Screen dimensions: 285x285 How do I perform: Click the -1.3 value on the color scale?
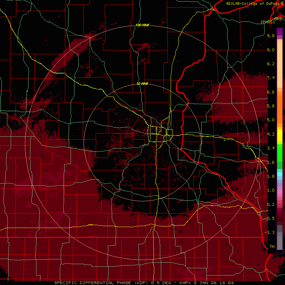click(269, 232)
